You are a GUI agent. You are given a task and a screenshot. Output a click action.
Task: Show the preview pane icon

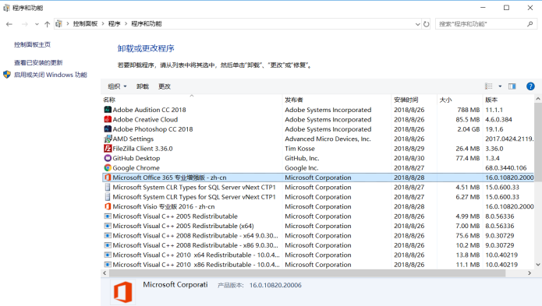512,86
